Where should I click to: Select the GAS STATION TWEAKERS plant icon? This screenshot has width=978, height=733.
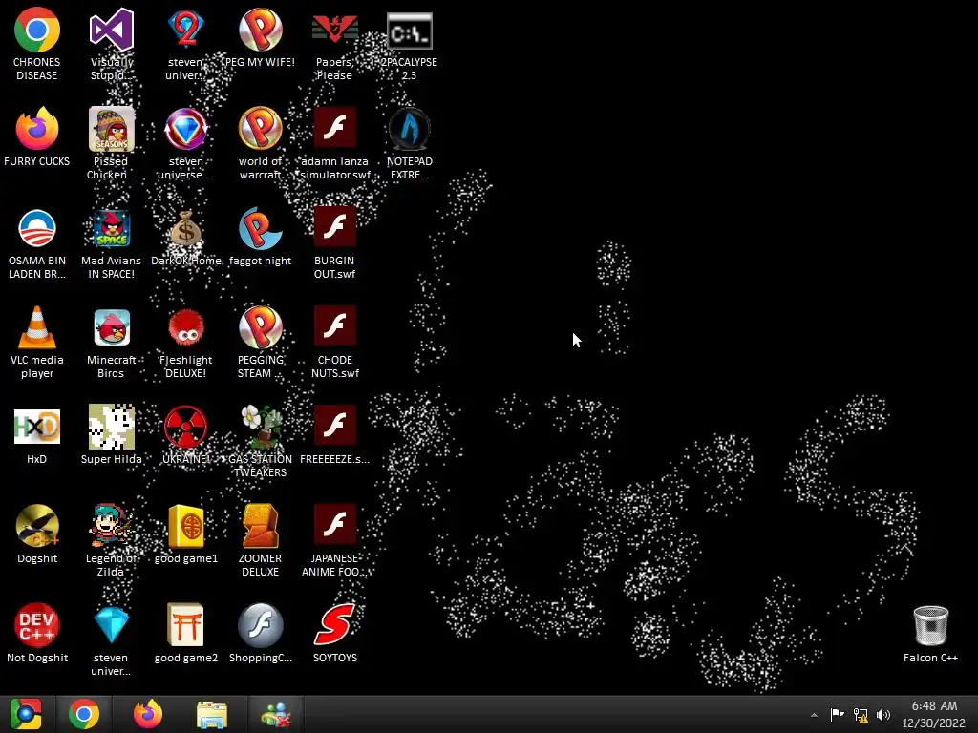(261, 427)
